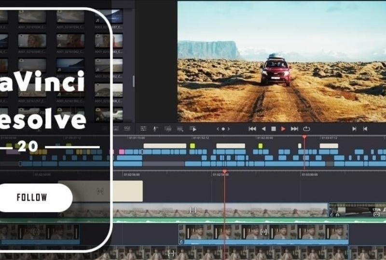Select the small white clip left of upper playhead
This screenshot has width=386, height=260.
(x=300, y=146)
